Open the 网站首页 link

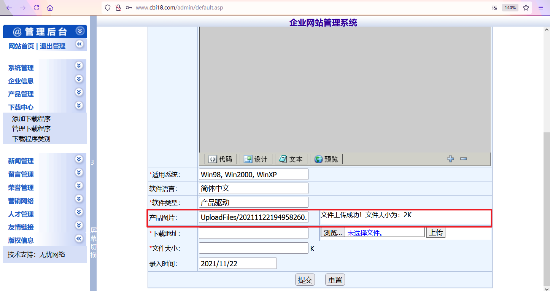[21, 46]
